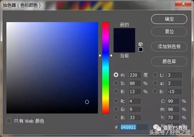Select the B brightness radio button

pos(116,91)
